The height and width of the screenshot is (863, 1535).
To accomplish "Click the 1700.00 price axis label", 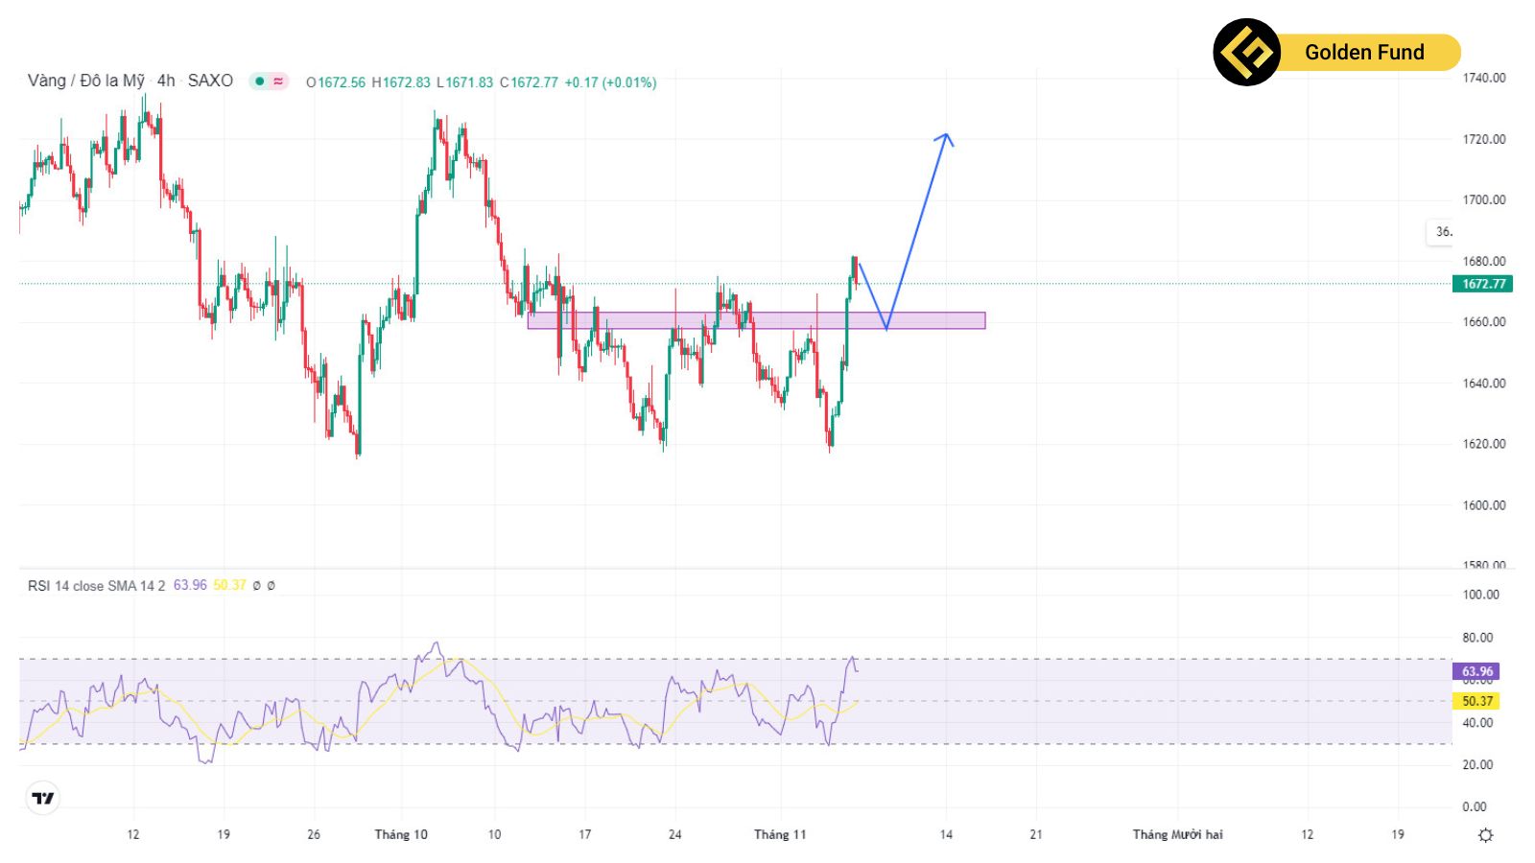I will (1484, 199).
